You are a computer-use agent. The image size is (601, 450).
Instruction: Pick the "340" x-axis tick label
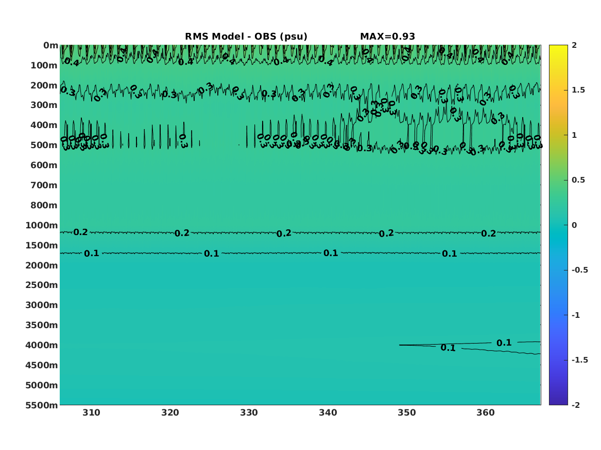tap(328, 412)
